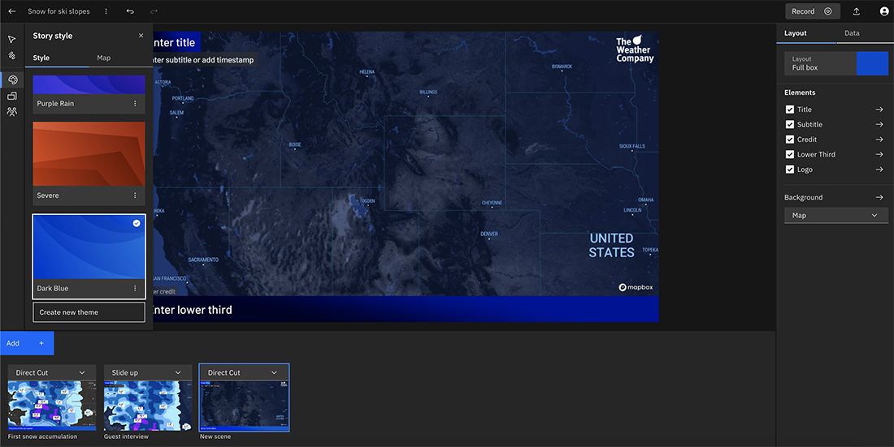Switch to the Map tab
894x447 pixels.
(104, 58)
